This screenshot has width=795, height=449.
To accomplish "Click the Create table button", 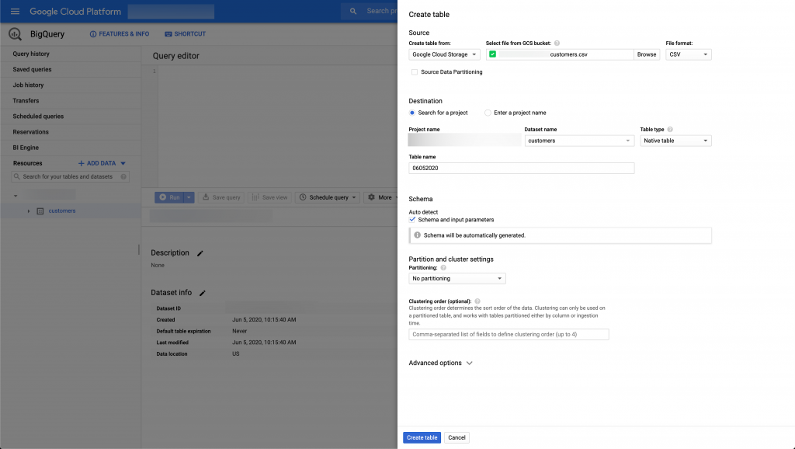I will click(422, 437).
